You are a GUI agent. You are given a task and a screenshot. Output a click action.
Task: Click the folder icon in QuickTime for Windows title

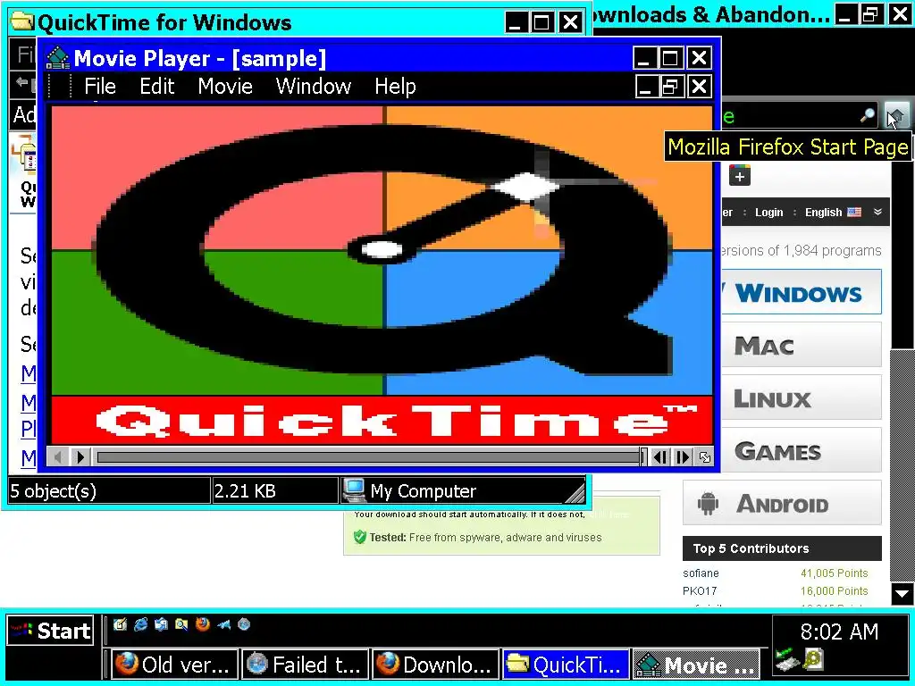point(22,21)
